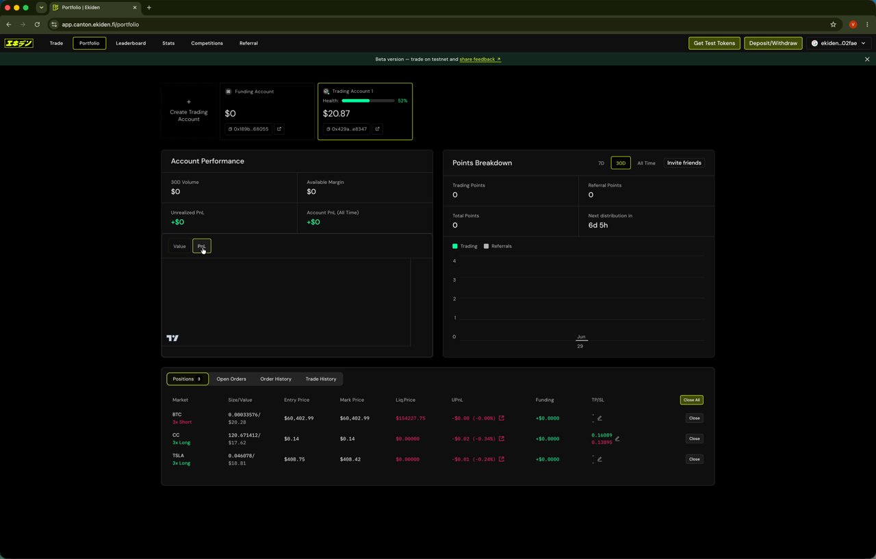Screen dimensions: 876x559
Task: Click the account Health progress bar
Action: click(x=368, y=100)
